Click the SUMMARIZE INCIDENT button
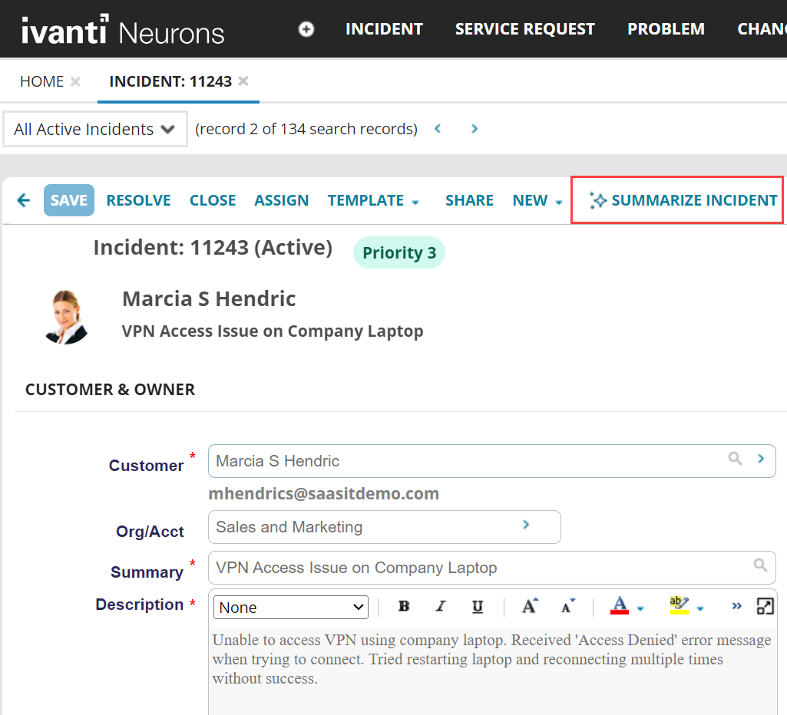 click(683, 200)
